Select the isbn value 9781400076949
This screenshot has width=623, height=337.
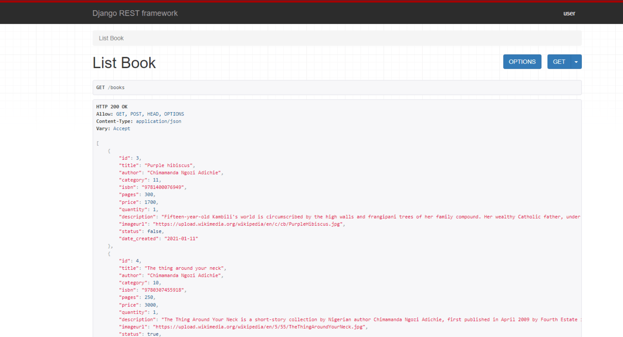coord(164,187)
